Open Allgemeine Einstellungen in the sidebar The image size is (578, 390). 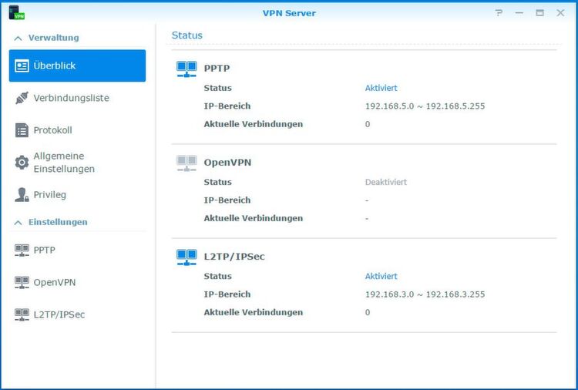77,162
